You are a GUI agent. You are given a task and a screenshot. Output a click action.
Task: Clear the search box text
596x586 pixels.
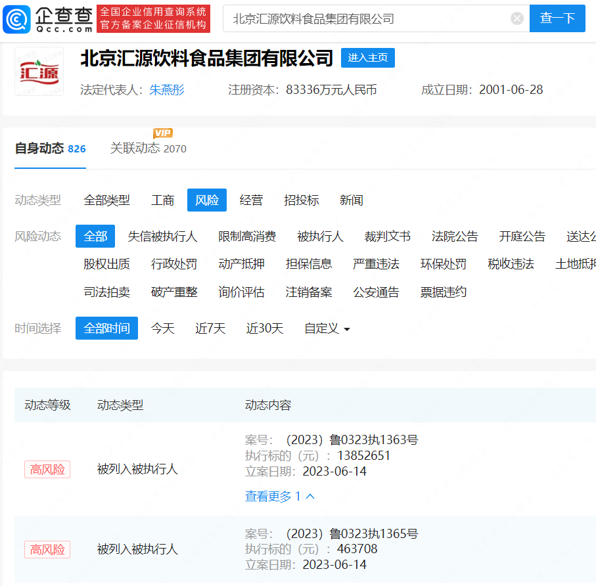coord(517,18)
